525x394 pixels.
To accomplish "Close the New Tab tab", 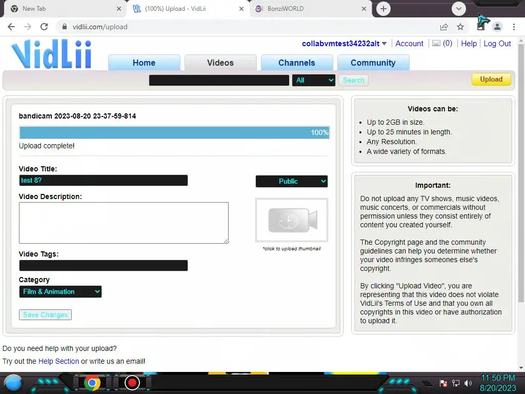I will point(119,9).
